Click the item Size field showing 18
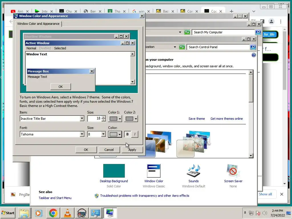 tap(95, 118)
